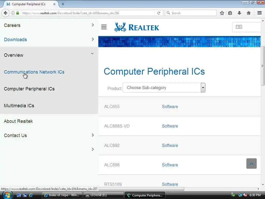Open site information icon in address bar

tap(13, 13)
